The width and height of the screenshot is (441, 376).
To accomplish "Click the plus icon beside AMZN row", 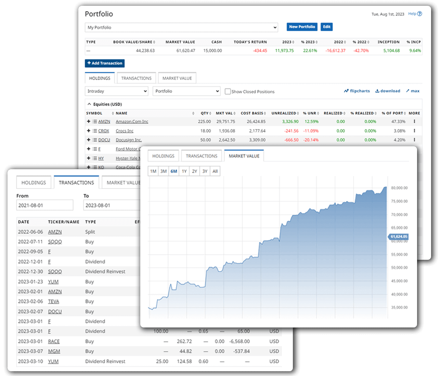I will coord(88,121).
